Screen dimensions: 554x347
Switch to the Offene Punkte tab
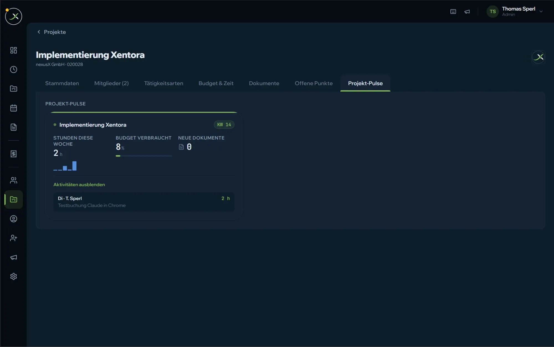coord(314,83)
